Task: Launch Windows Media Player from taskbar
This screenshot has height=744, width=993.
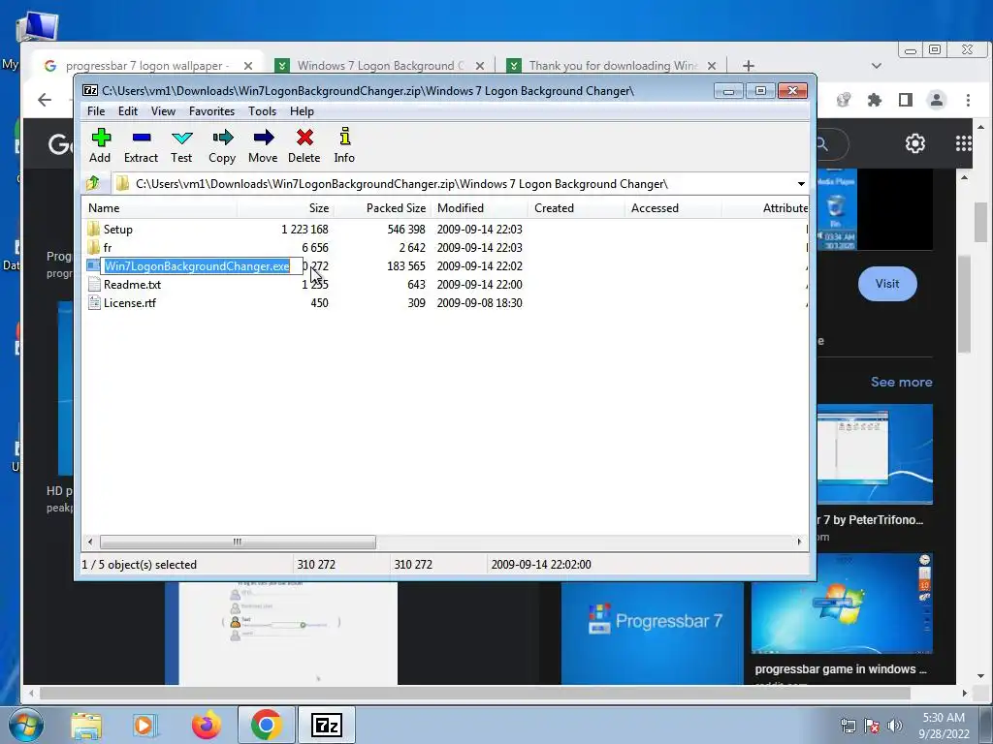Action: [x=144, y=725]
